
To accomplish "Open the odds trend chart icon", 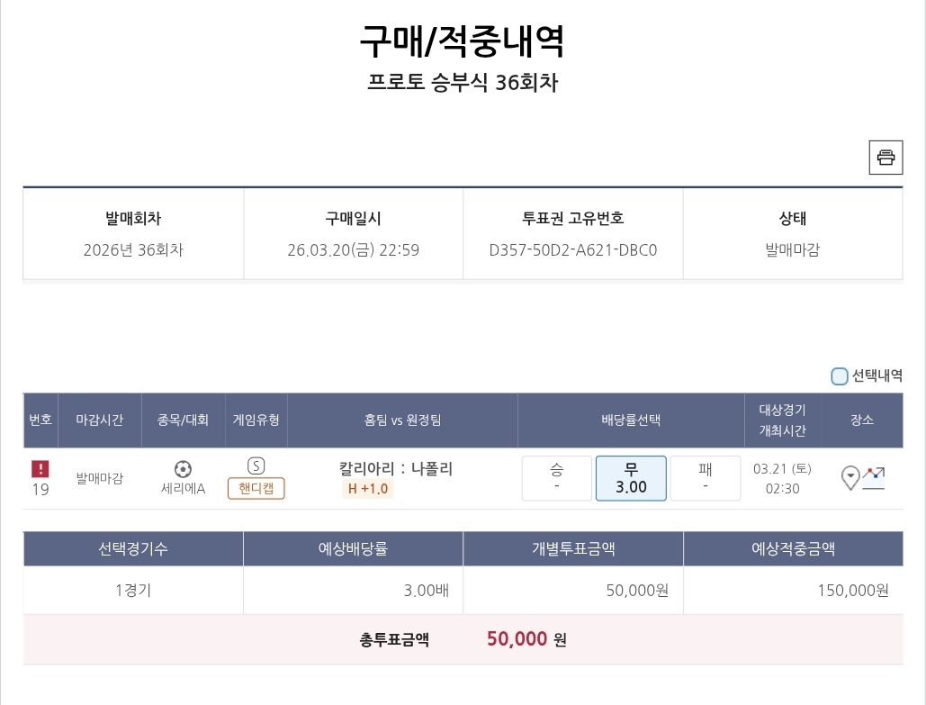I will click(x=874, y=477).
